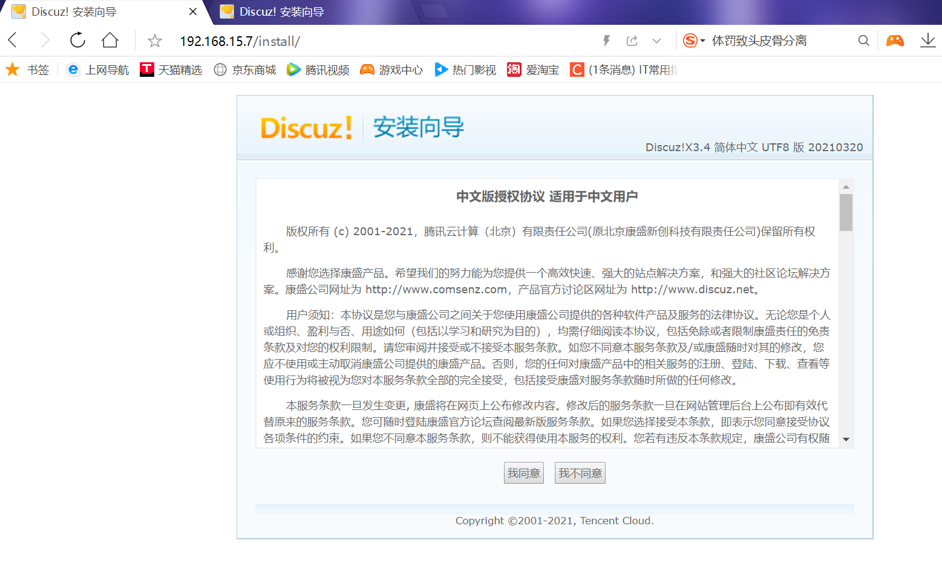Click the agreement scrollbar down arrow

[x=846, y=440]
